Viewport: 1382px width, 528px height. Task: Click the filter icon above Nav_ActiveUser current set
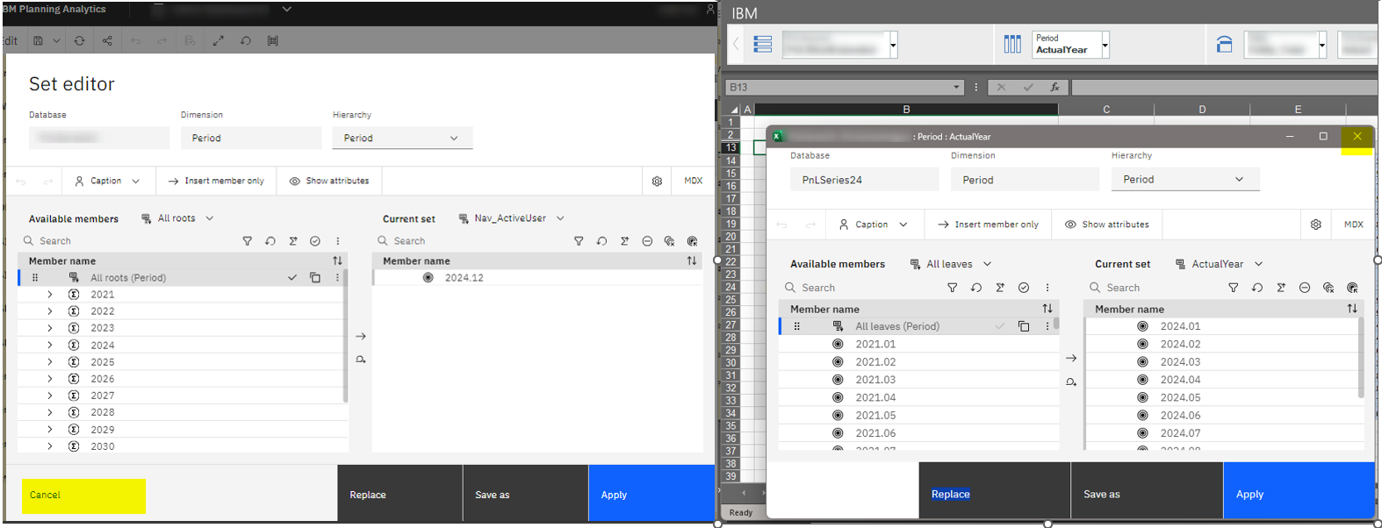click(579, 241)
